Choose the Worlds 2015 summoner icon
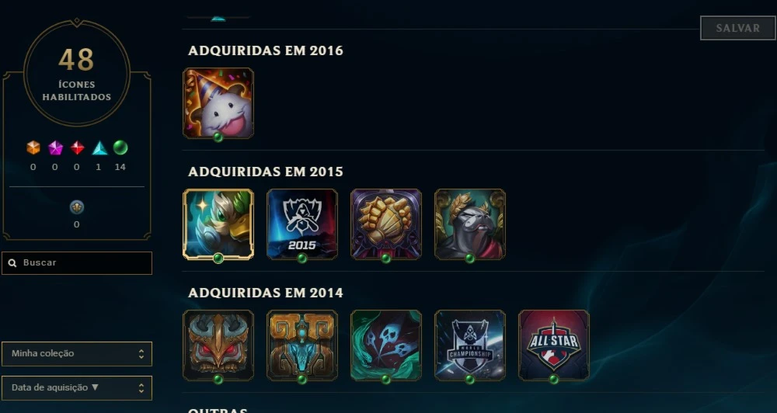 [302, 224]
